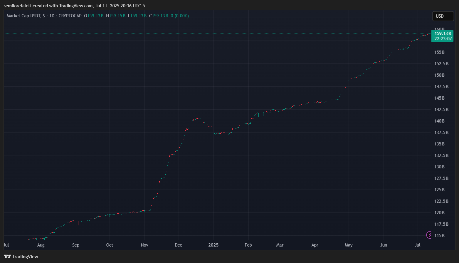
Task: Click the 120B price axis label
Action: coord(439,213)
